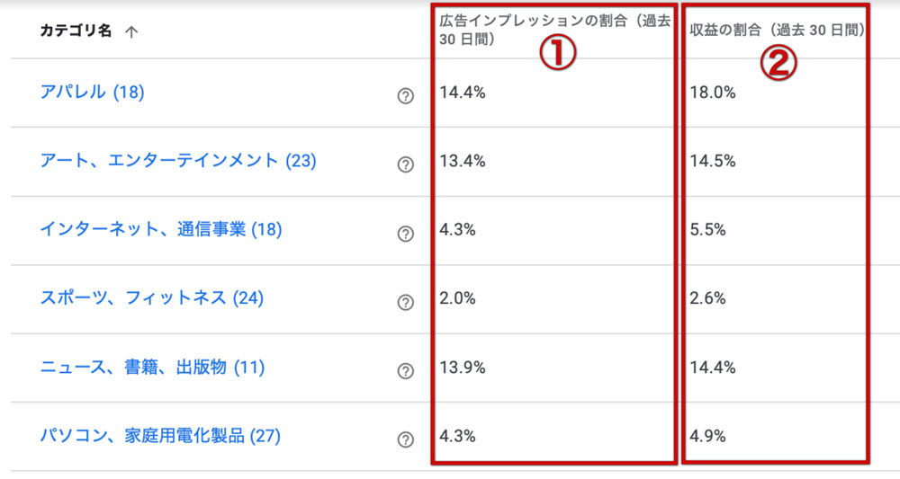Image resolution: width=900 pixels, height=479 pixels.
Task: Open help icon for ニュース、書籍、出版物 row
Action: click(406, 371)
